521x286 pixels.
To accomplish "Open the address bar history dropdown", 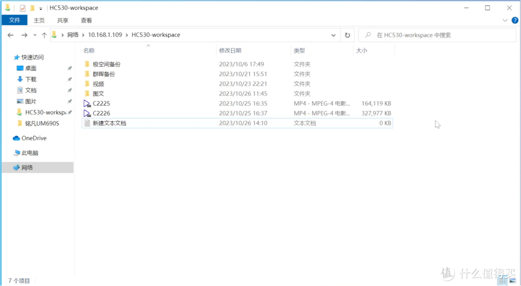I will pos(333,35).
